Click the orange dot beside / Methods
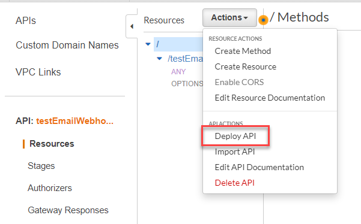 [x=263, y=20]
